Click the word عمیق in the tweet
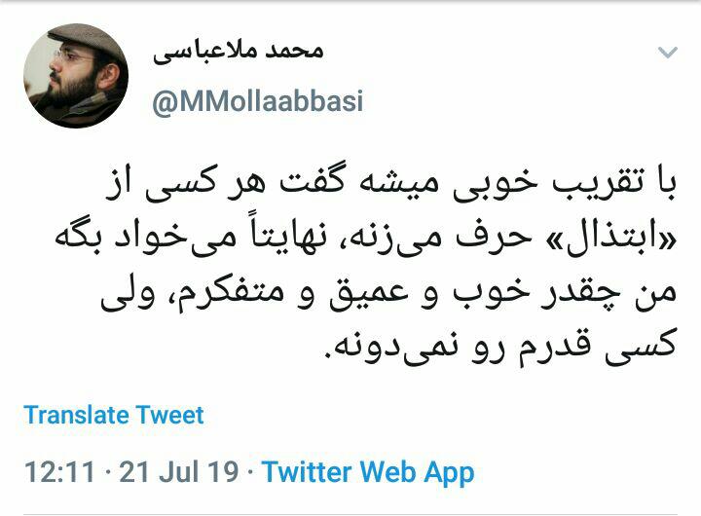The image size is (701, 516). click(x=369, y=295)
